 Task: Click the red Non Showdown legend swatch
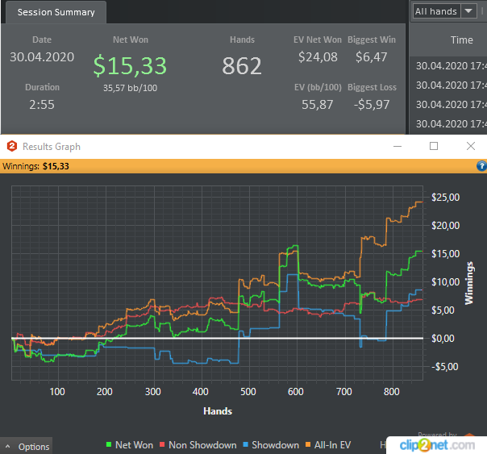coord(162,444)
